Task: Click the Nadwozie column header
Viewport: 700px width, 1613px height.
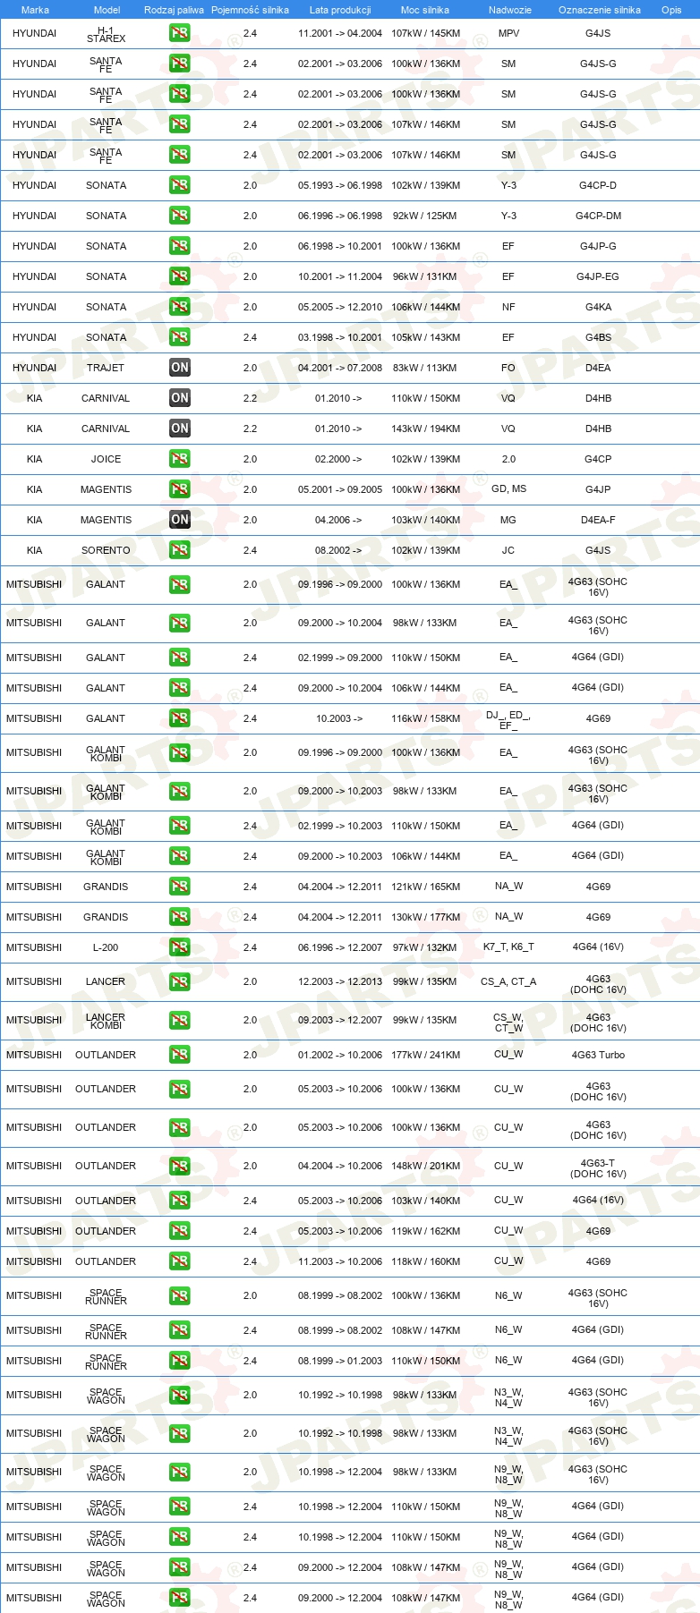Action: pyautogui.click(x=510, y=10)
